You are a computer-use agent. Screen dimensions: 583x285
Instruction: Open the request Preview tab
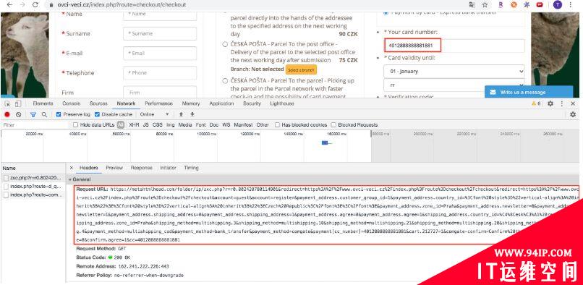(x=114, y=168)
